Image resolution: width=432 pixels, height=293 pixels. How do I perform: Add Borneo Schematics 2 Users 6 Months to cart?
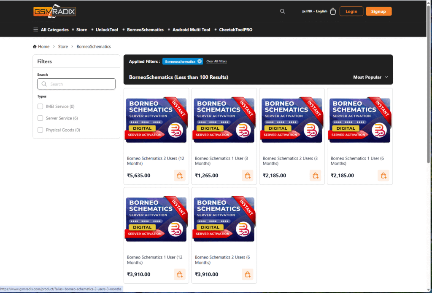pos(248,274)
